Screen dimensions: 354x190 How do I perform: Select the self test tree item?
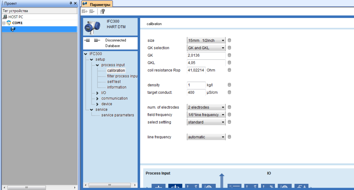coord(114,82)
